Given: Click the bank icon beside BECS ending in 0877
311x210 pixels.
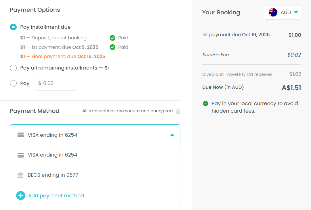Looking at the screenshot, I should tap(20, 175).
